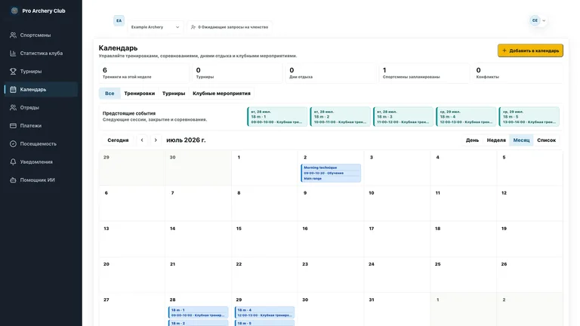Image resolution: width=580 pixels, height=326 pixels.
Task: Open the Example Archery club dropdown
Action: 156,27
